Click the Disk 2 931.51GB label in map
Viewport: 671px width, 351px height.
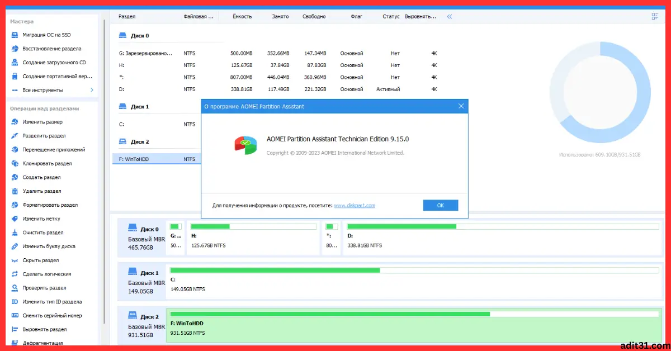[143, 325]
